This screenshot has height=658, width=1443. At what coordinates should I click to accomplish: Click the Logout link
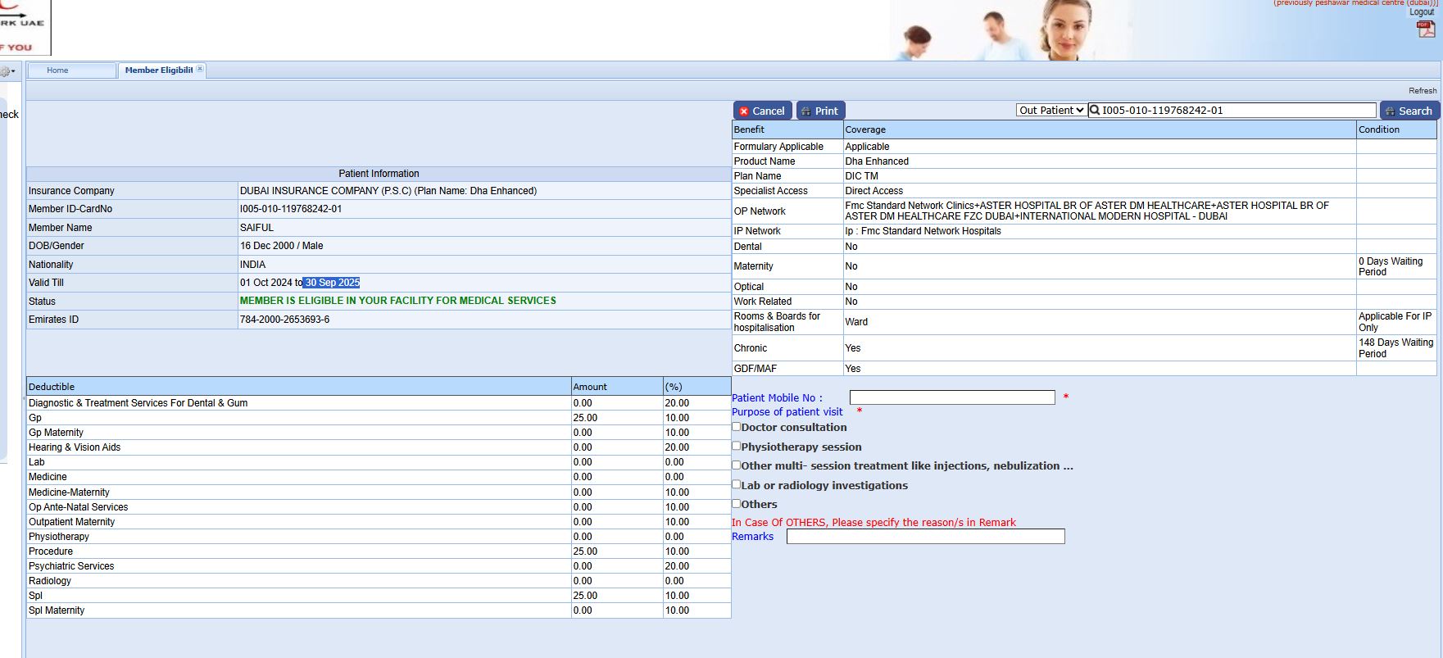(x=1422, y=12)
